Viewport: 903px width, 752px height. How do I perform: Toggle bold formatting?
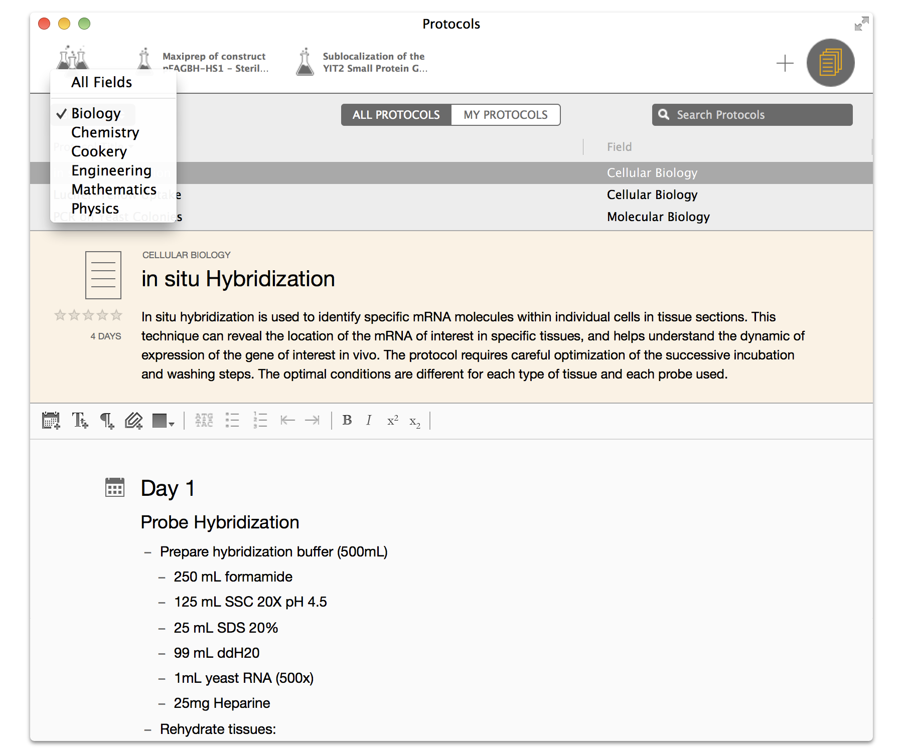[347, 420]
